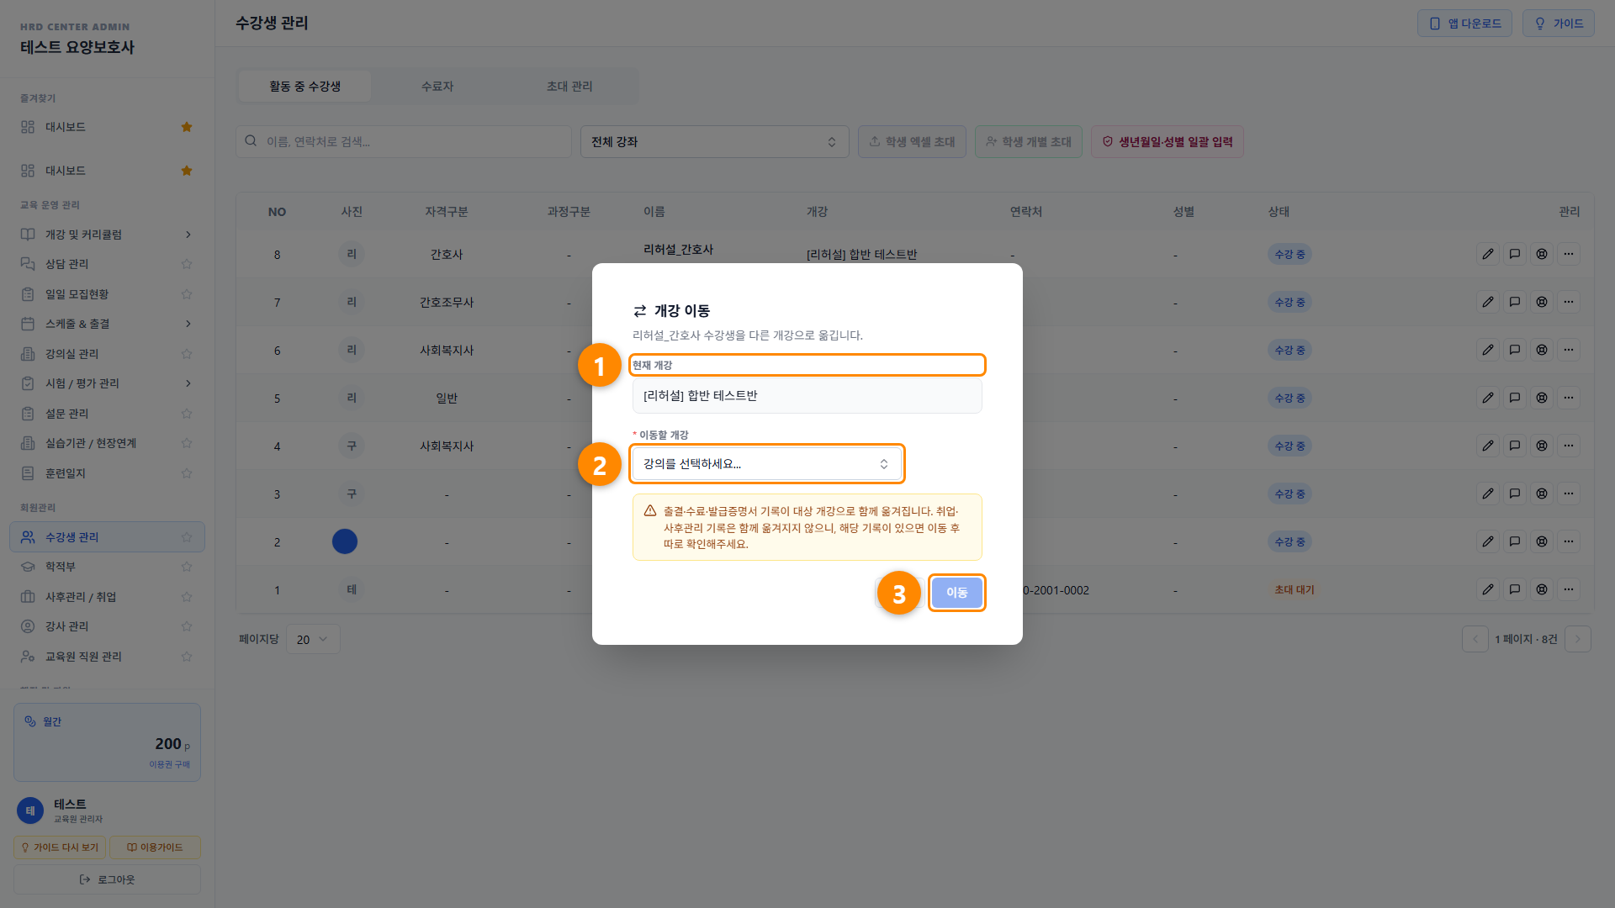
Task: Open the 전체 강좌 course filter dropdown
Action: point(714,141)
